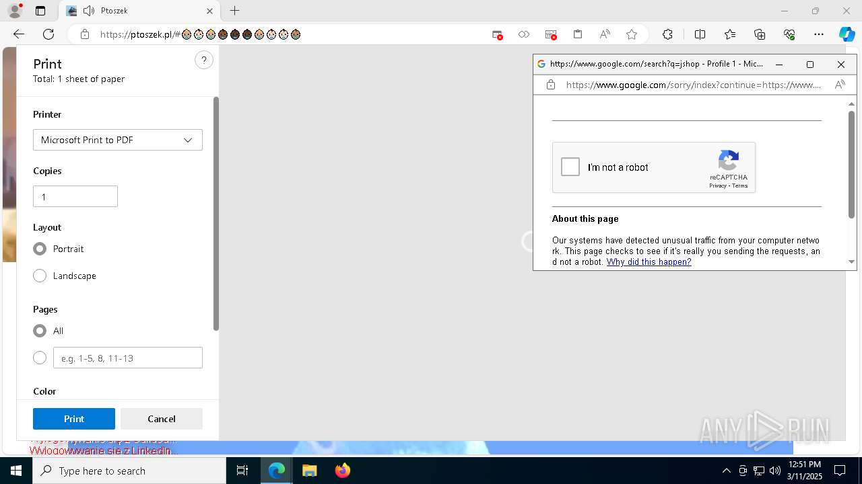This screenshot has height=484, width=862.
Task: Open Firefox from taskbar
Action: pos(343,471)
